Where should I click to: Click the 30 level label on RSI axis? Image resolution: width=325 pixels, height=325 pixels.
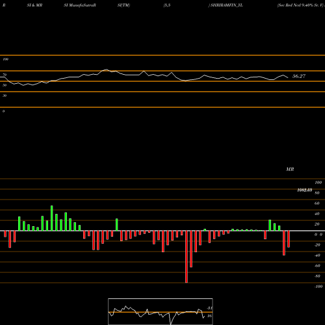click(x=5, y=96)
